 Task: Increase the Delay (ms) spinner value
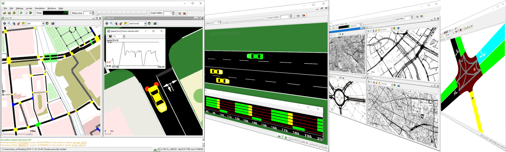pyautogui.click(x=93, y=12)
